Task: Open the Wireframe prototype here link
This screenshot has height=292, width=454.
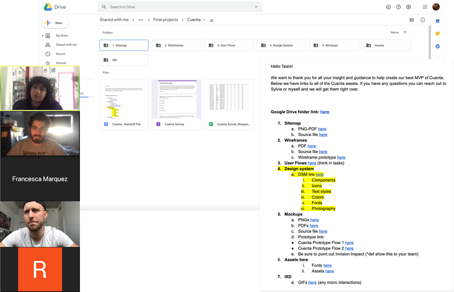Action: [x=341, y=157]
